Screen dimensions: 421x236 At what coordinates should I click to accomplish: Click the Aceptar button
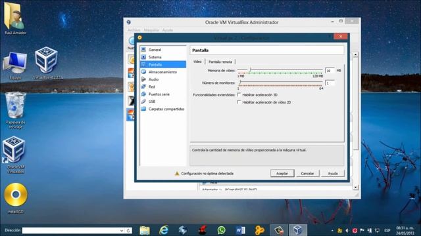[282, 173]
